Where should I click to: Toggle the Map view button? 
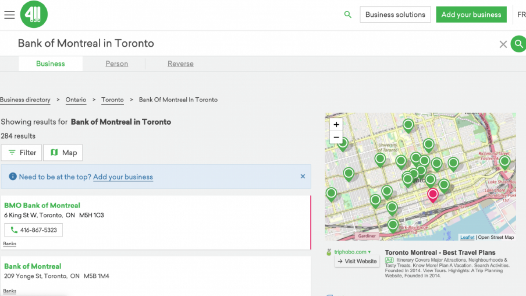pyautogui.click(x=63, y=152)
